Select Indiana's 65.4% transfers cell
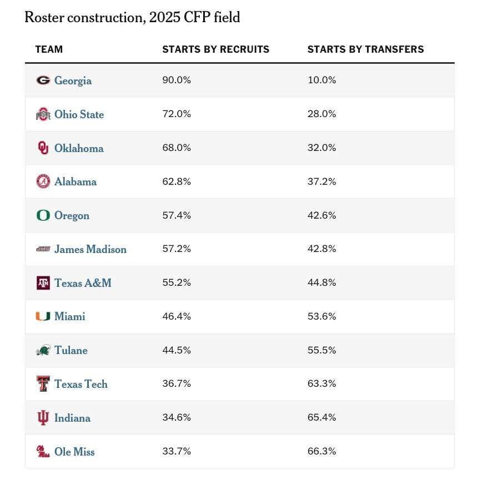 pyautogui.click(x=322, y=417)
